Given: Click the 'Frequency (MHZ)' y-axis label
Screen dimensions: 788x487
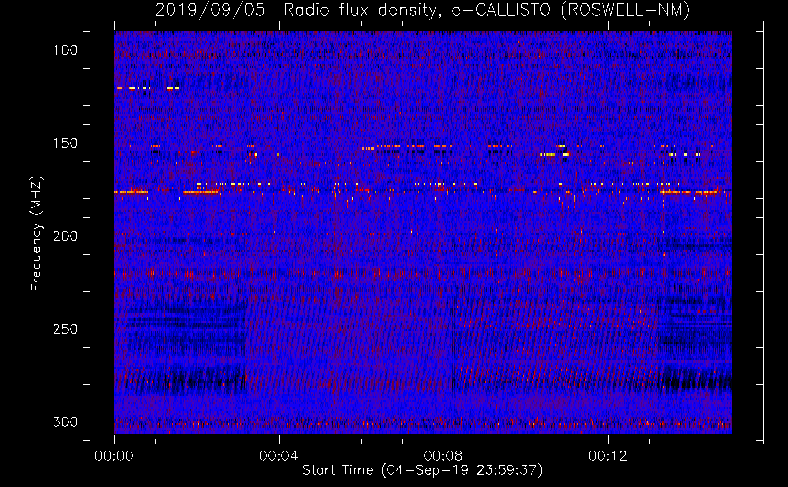Looking at the screenshot, I should click(x=37, y=233).
